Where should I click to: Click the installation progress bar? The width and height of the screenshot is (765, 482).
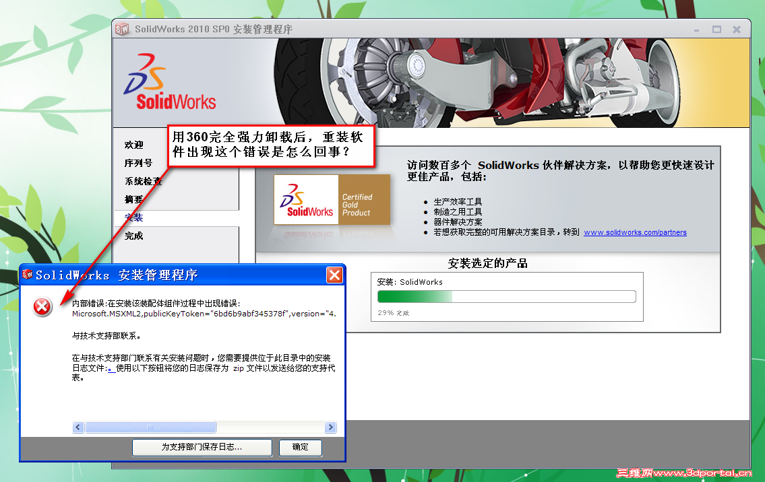506,296
